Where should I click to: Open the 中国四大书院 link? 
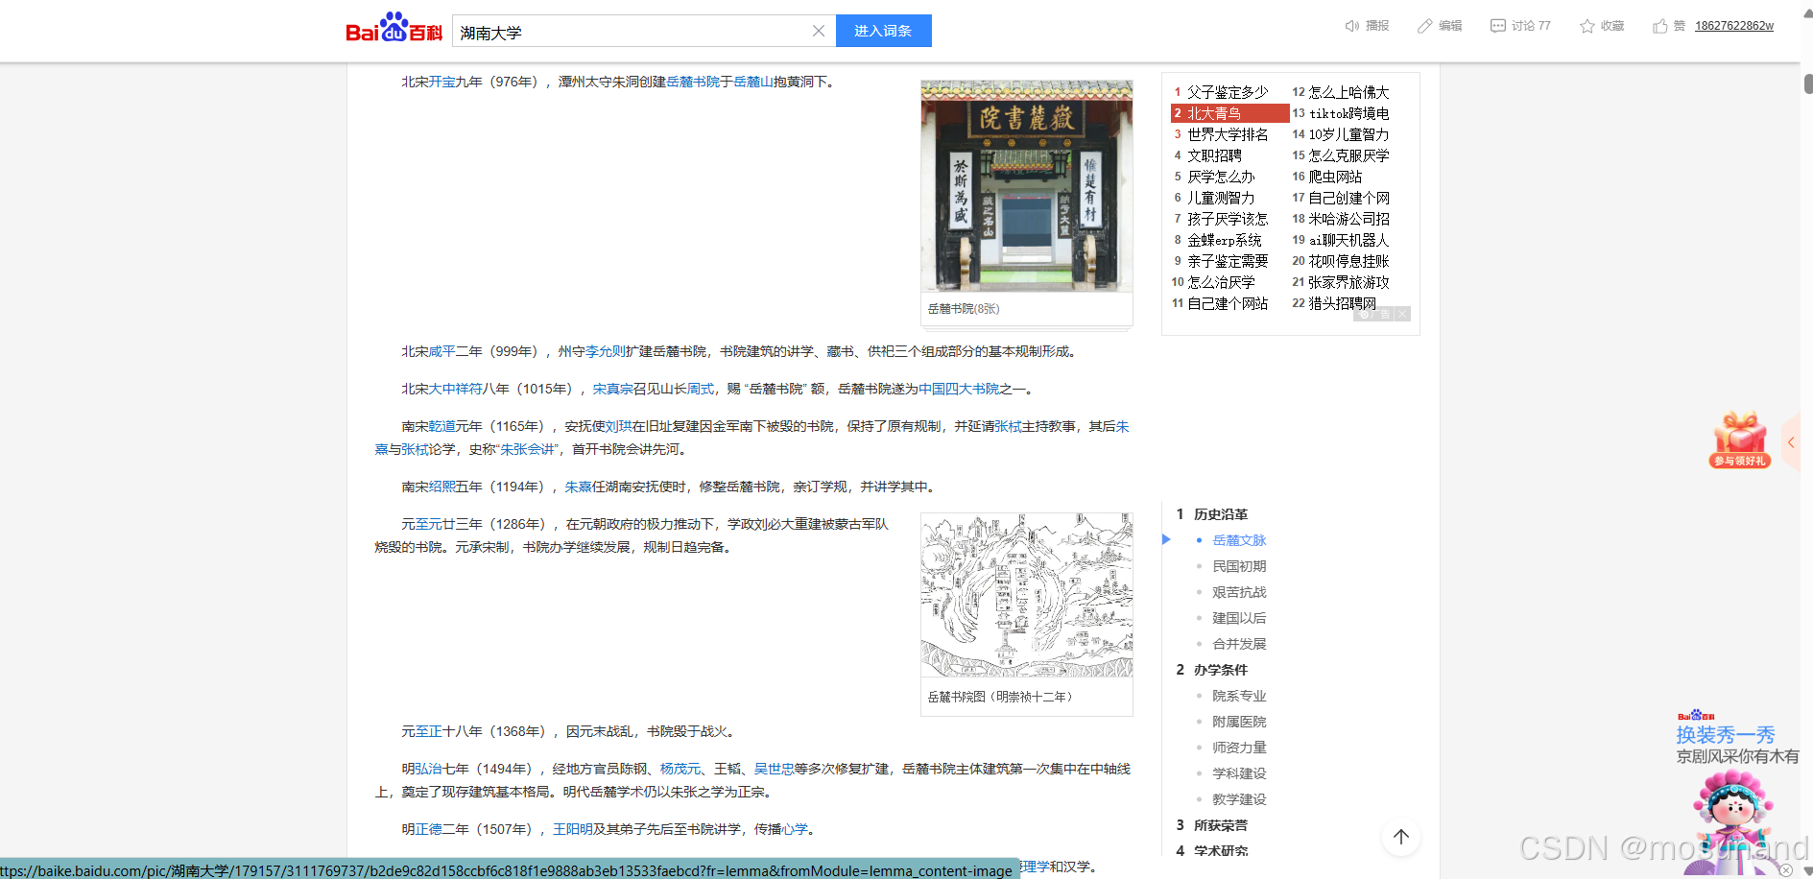tap(959, 390)
